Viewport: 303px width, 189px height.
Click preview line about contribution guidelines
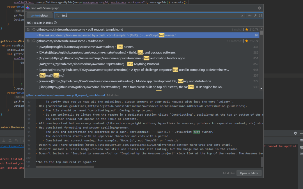(141, 106)
